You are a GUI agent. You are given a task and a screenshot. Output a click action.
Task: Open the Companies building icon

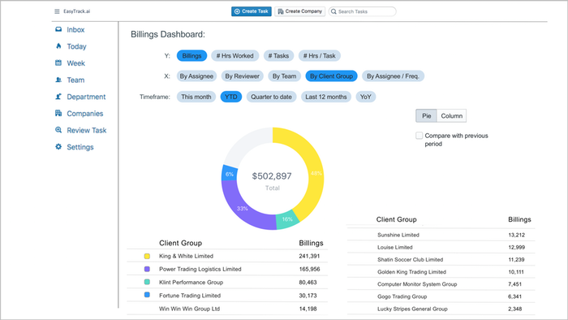[58, 113]
